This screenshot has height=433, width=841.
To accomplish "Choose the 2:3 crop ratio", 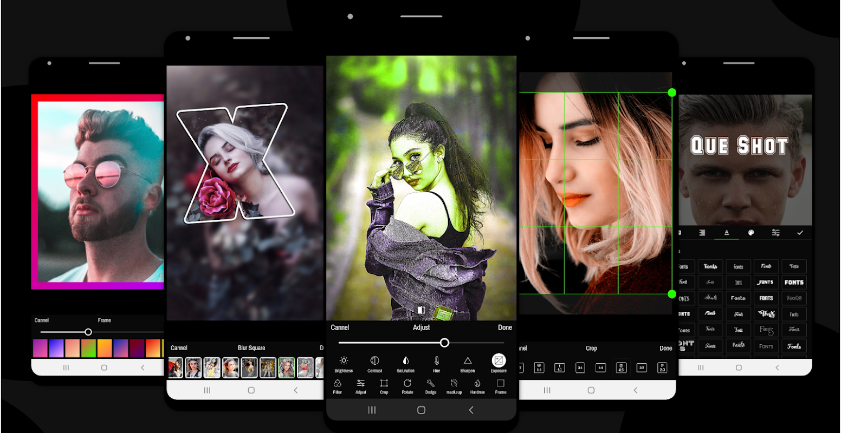I will point(662,368).
